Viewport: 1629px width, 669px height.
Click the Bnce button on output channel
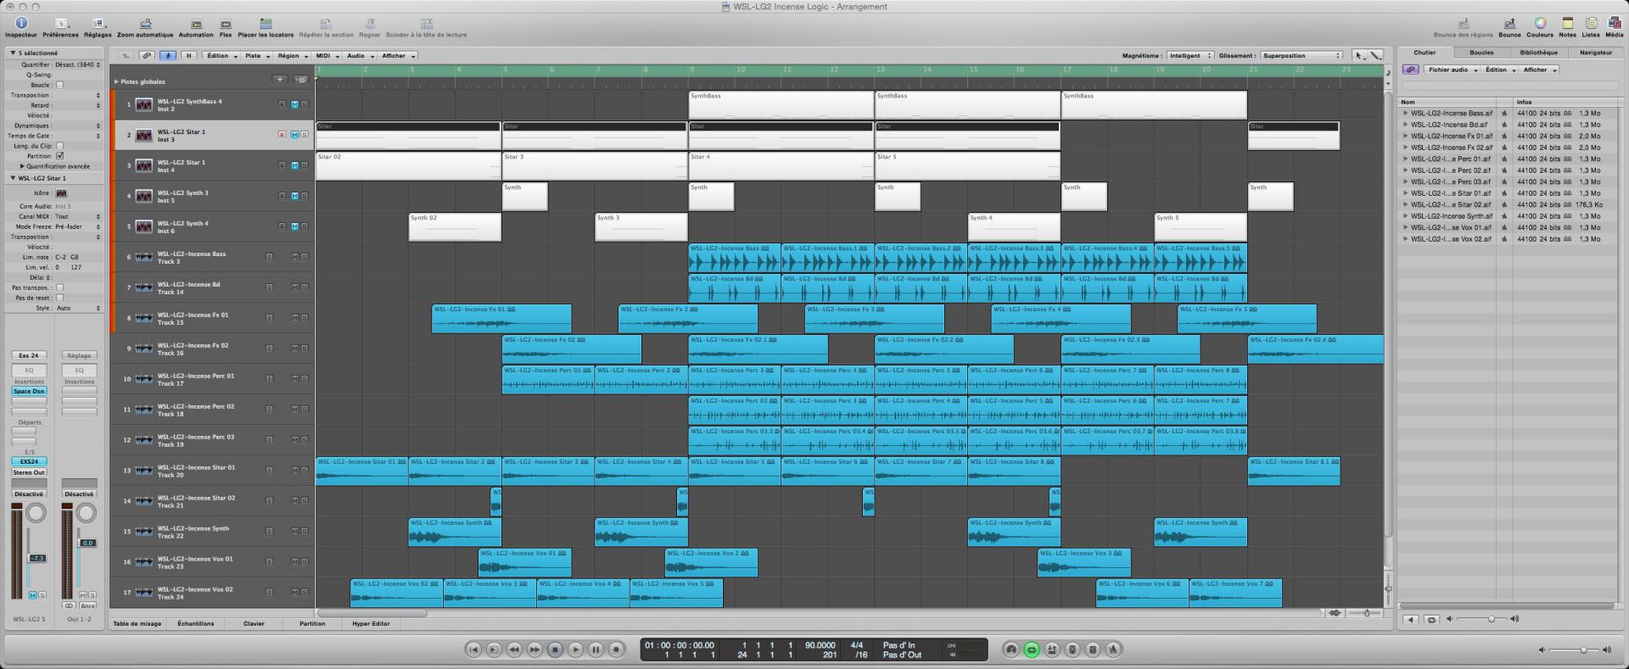pyautogui.click(x=88, y=605)
